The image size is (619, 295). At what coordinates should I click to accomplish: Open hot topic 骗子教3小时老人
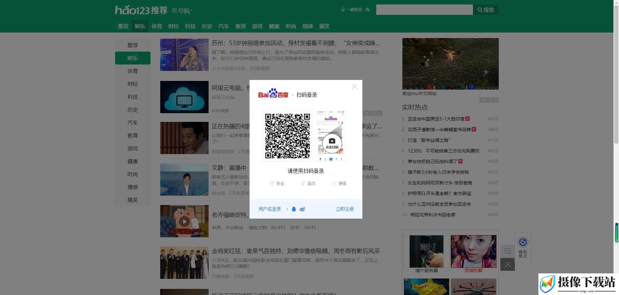tap(438, 172)
